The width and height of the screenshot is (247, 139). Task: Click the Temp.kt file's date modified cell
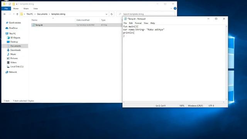[x=85, y=25]
